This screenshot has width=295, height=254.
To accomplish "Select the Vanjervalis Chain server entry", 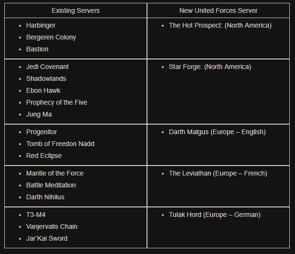I will (x=51, y=226).
